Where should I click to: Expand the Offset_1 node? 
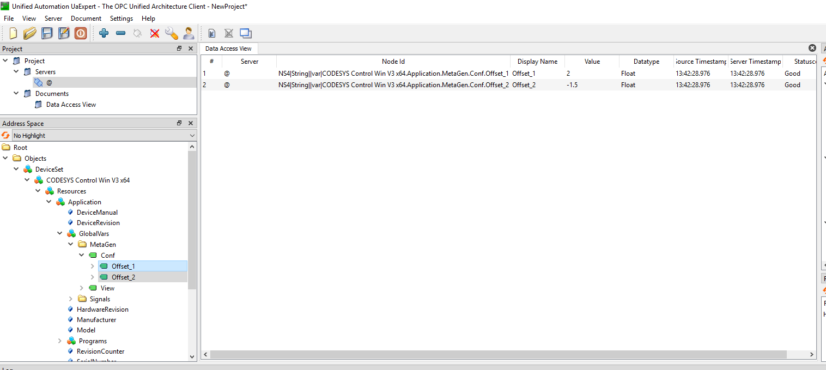pyautogui.click(x=93, y=266)
